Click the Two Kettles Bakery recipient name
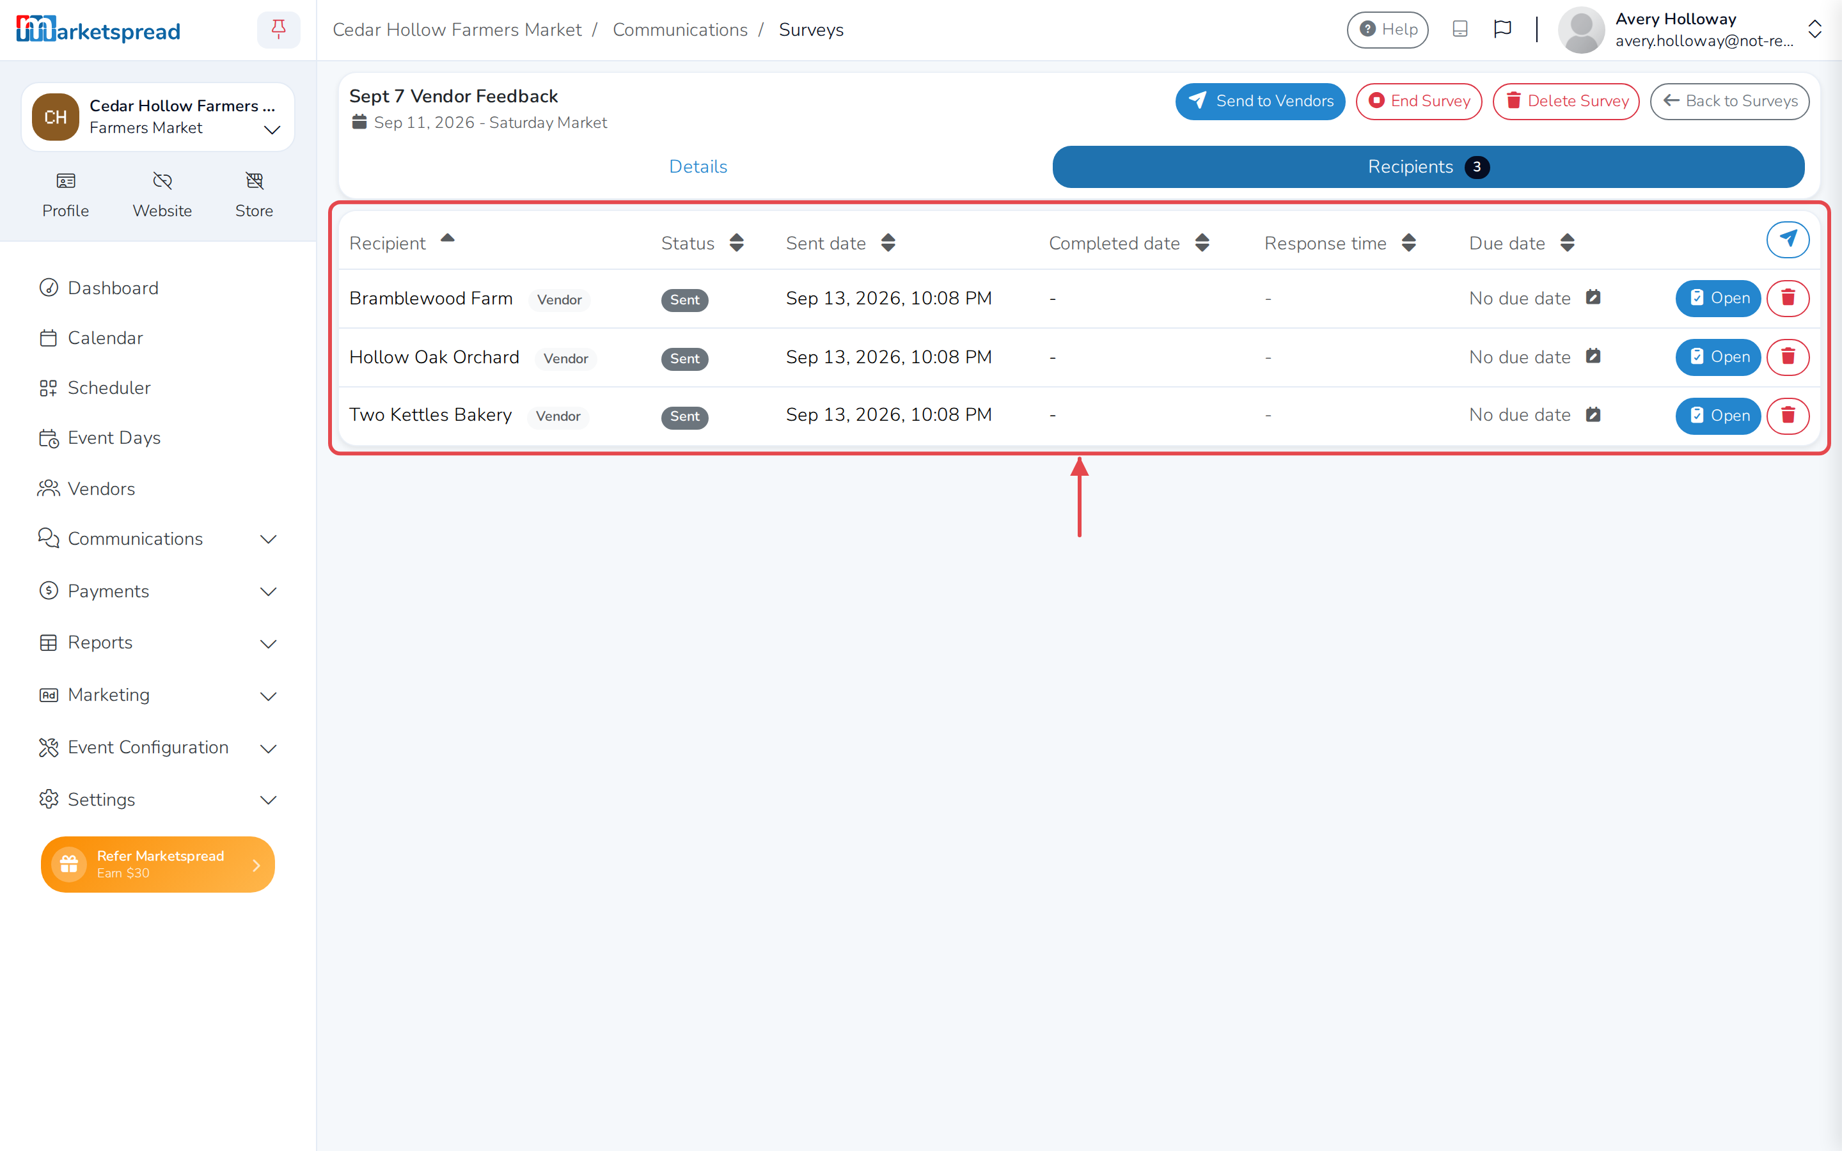The width and height of the screenshot is (1842, 1151). tap(430, 415)
